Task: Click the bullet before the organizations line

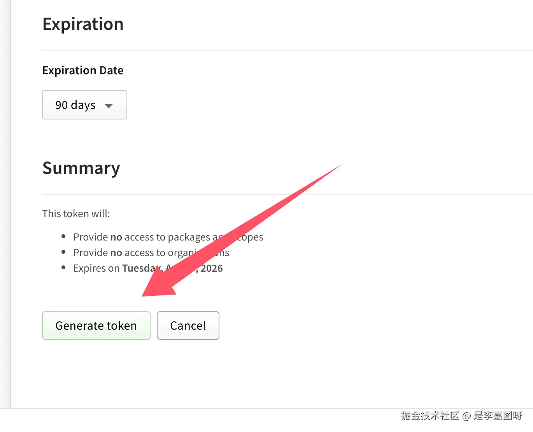Action: point(63,252)
